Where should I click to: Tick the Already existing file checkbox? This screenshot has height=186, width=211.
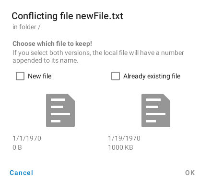click(x=116, y=76)
